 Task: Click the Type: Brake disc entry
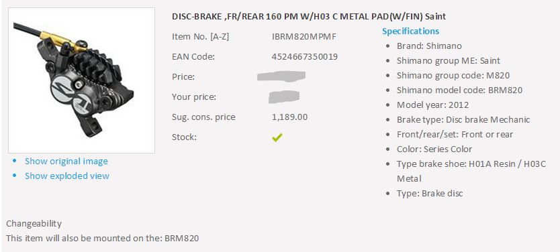(430, 194)
